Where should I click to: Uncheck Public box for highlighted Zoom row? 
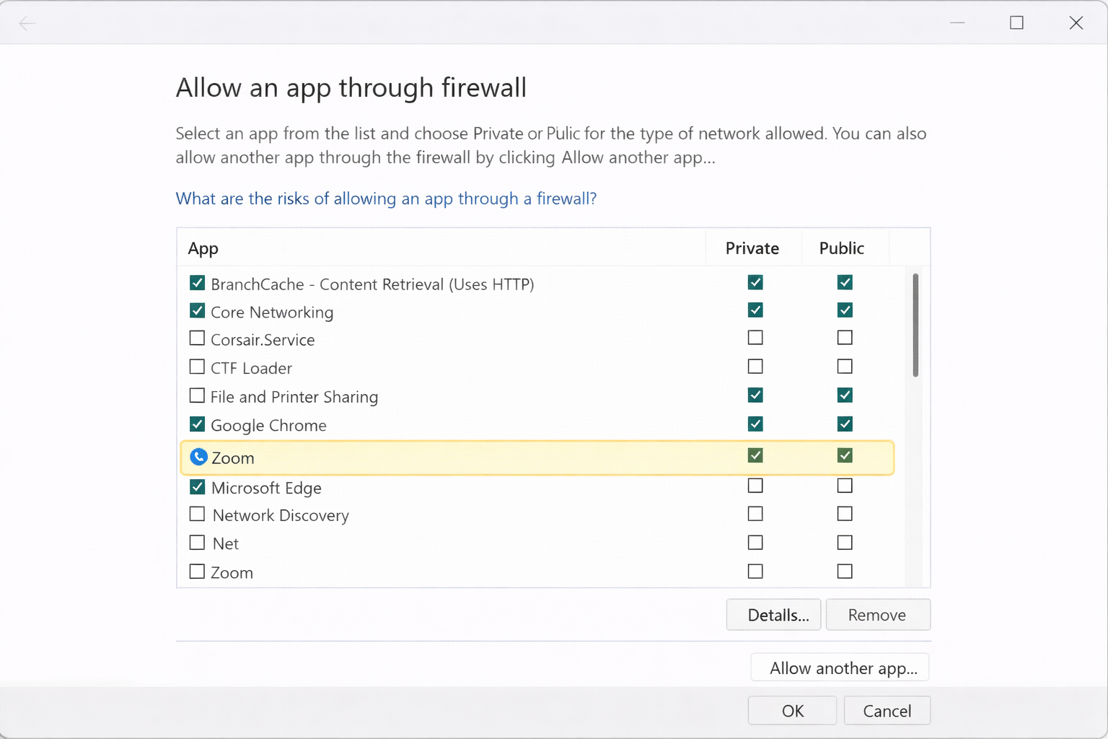[845, 455]
